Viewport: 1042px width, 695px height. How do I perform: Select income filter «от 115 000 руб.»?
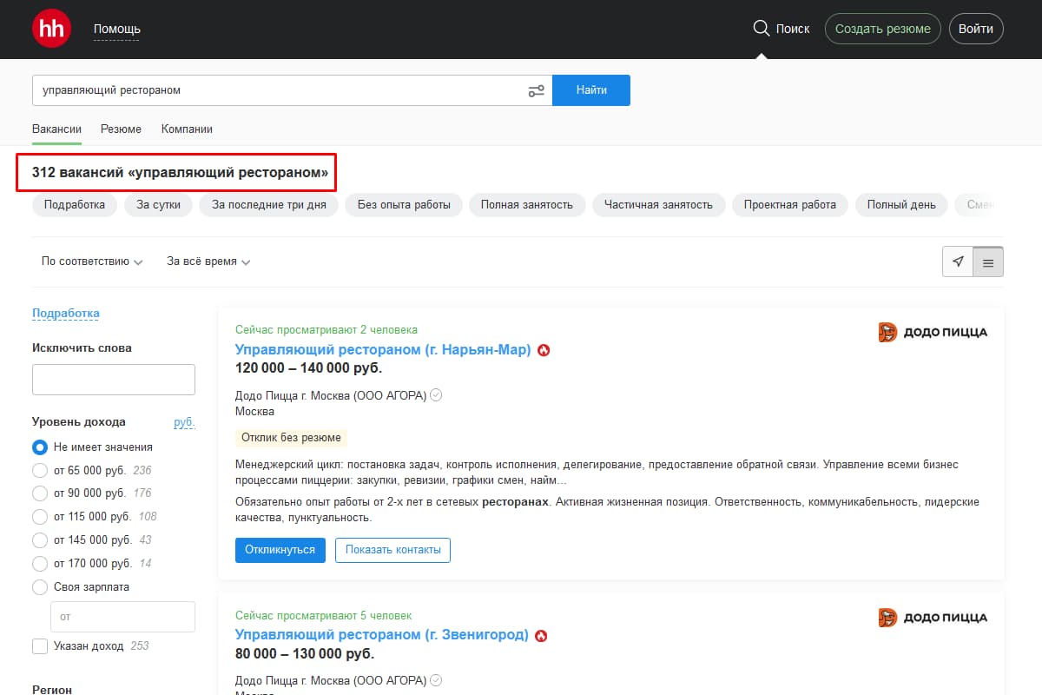click(x=38, y=516)
